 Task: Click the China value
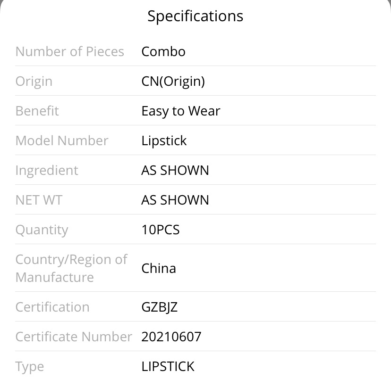pos(159,269)
